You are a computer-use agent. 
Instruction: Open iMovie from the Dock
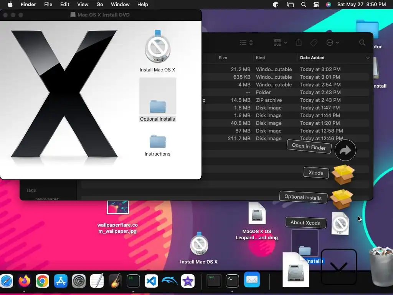(188, 281)
